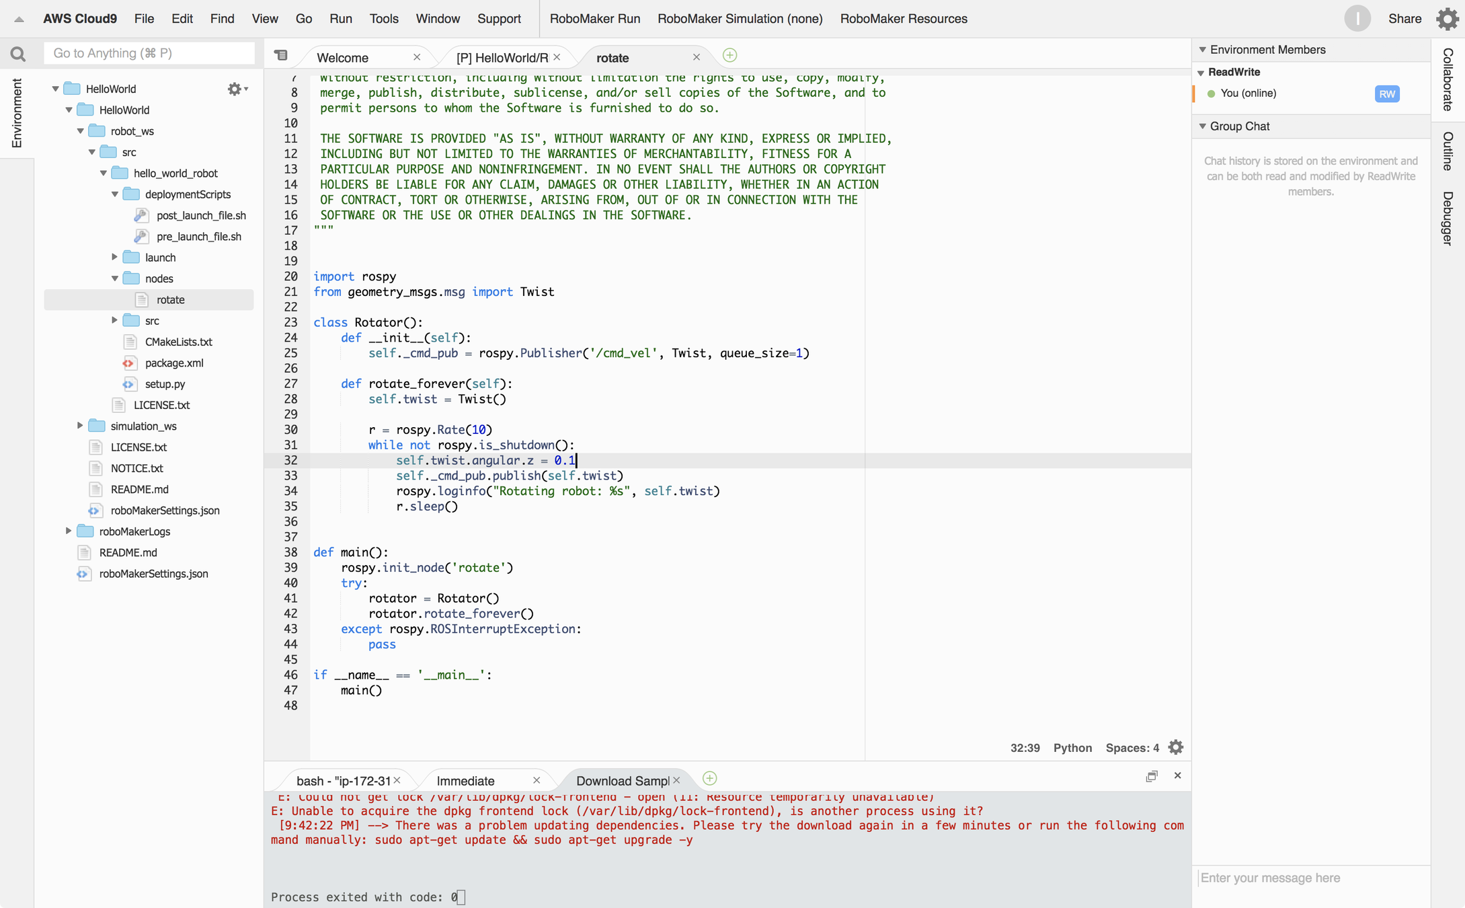Click the Spaces: 4 indentation selector

click(x=1132, y=748)
